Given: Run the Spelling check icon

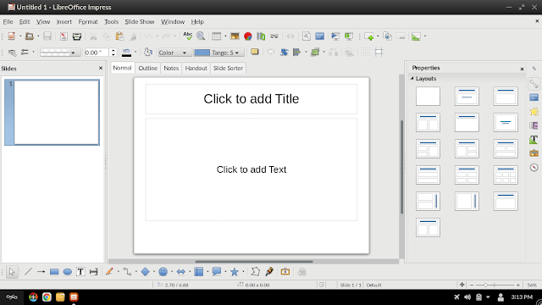Looking at the screenshot, I should pos(187,36).
